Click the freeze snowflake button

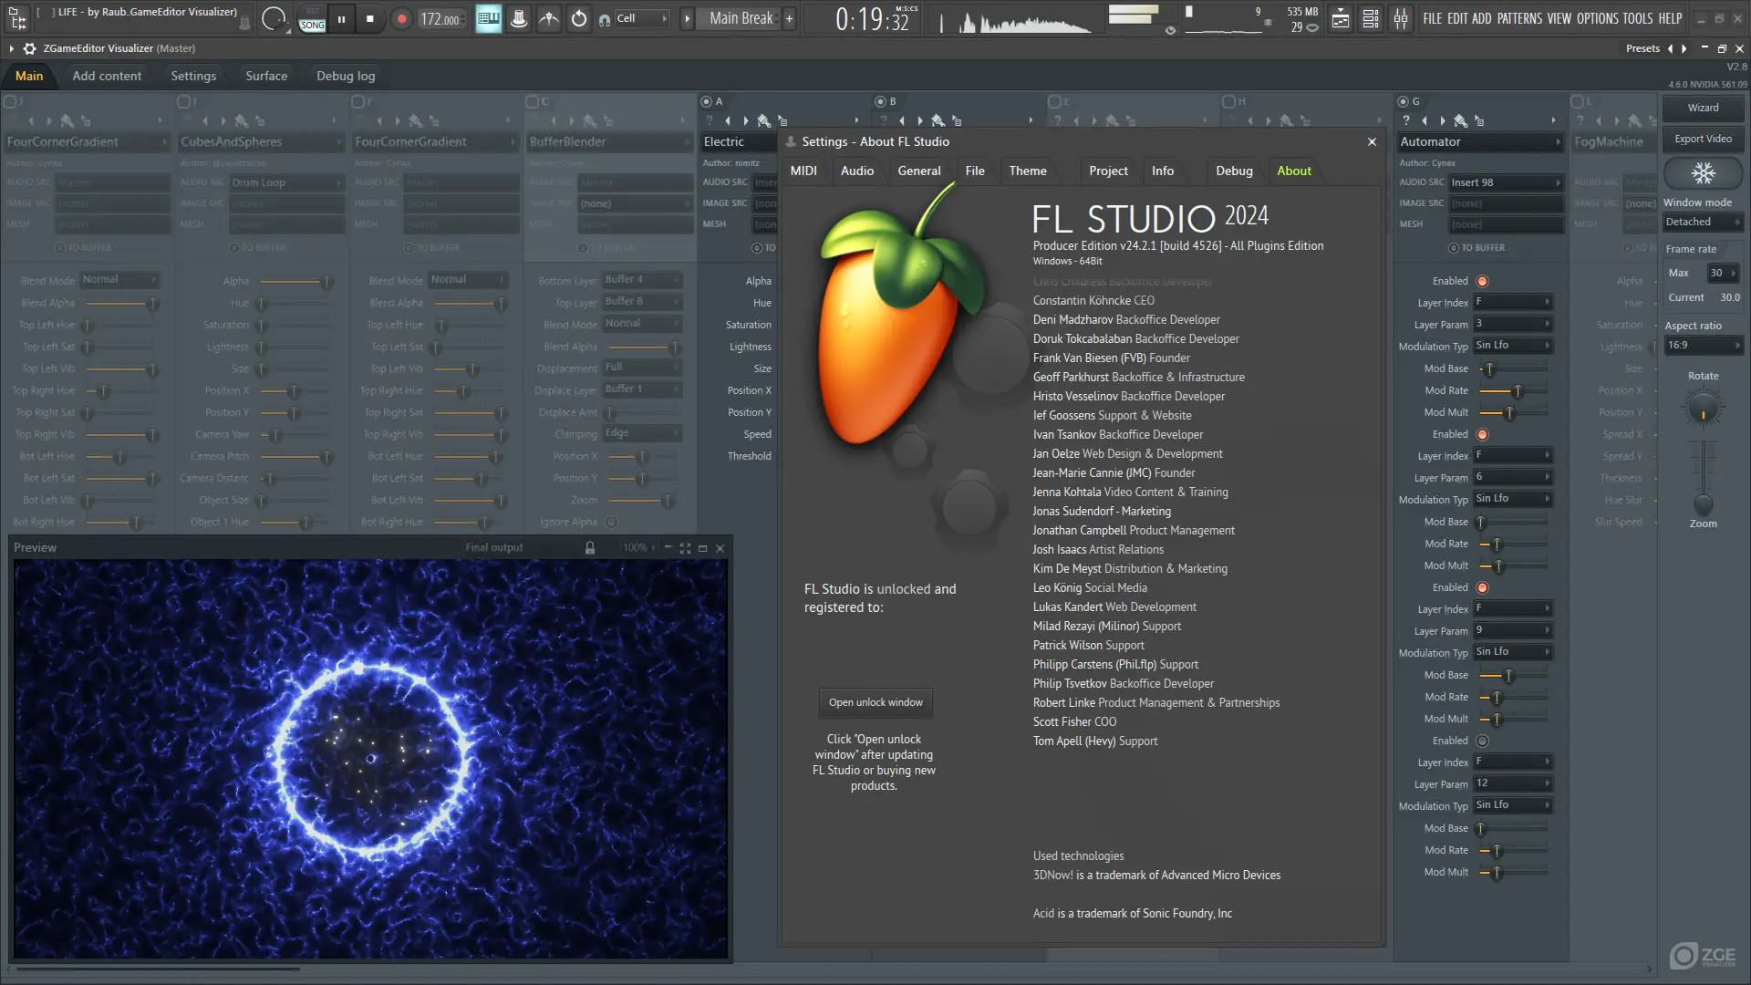[x=1703, y=173]
